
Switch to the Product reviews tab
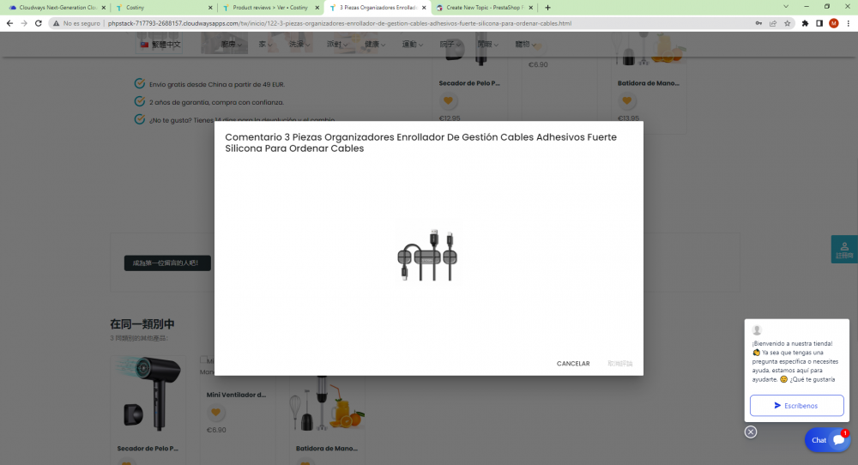point(269,8)
